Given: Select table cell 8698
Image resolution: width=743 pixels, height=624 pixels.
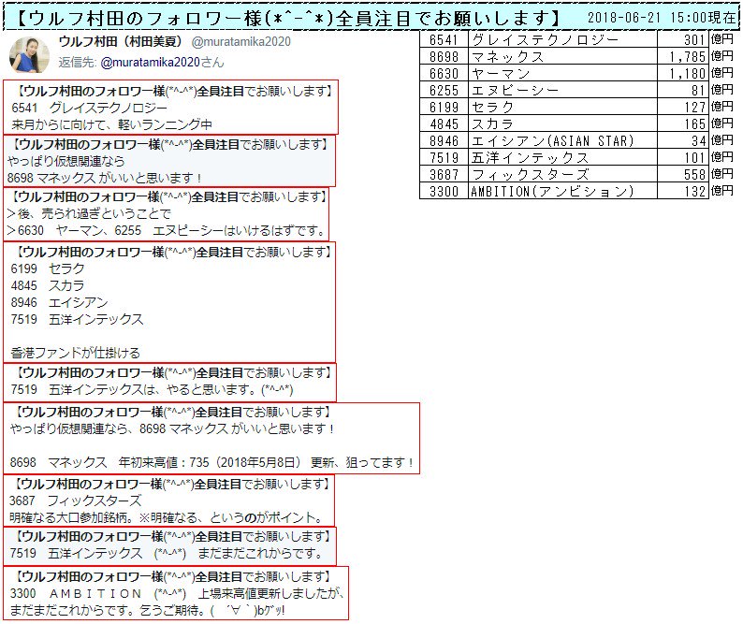Looking at the screenshot, I should click(x=444, y=56).
